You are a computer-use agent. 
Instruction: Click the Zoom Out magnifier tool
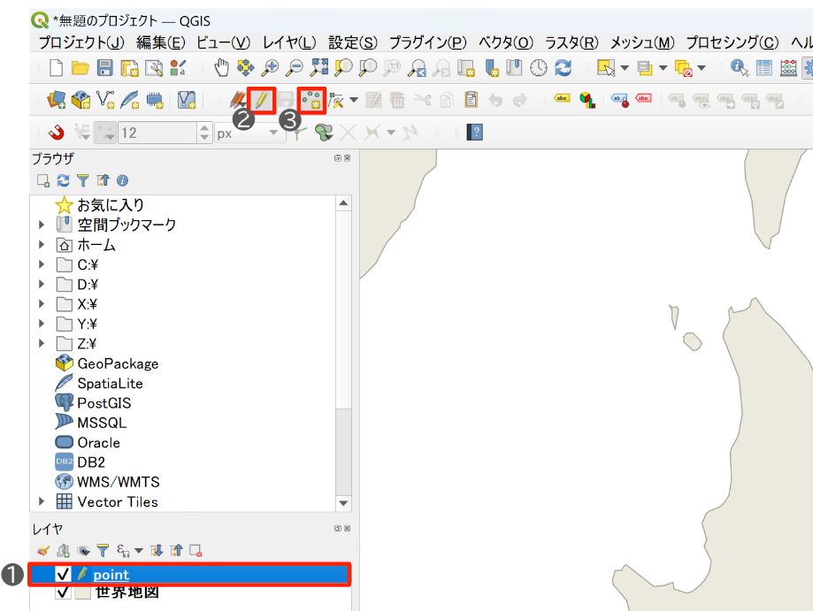coord(295,68)
